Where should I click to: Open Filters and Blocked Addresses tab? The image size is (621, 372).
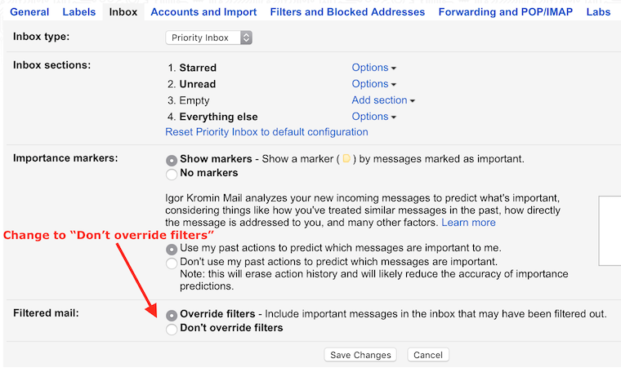347,12
